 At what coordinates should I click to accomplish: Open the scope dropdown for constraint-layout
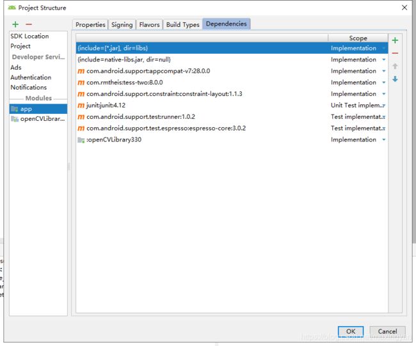[383, 94]
